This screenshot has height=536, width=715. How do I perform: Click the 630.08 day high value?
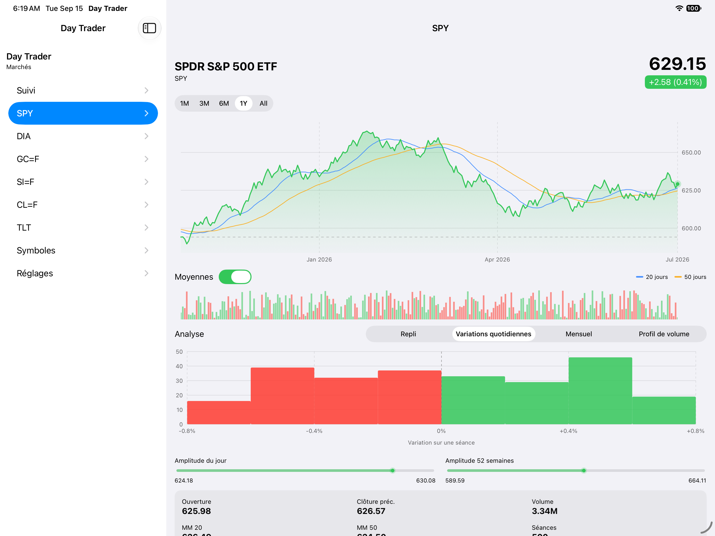(426, 480)
